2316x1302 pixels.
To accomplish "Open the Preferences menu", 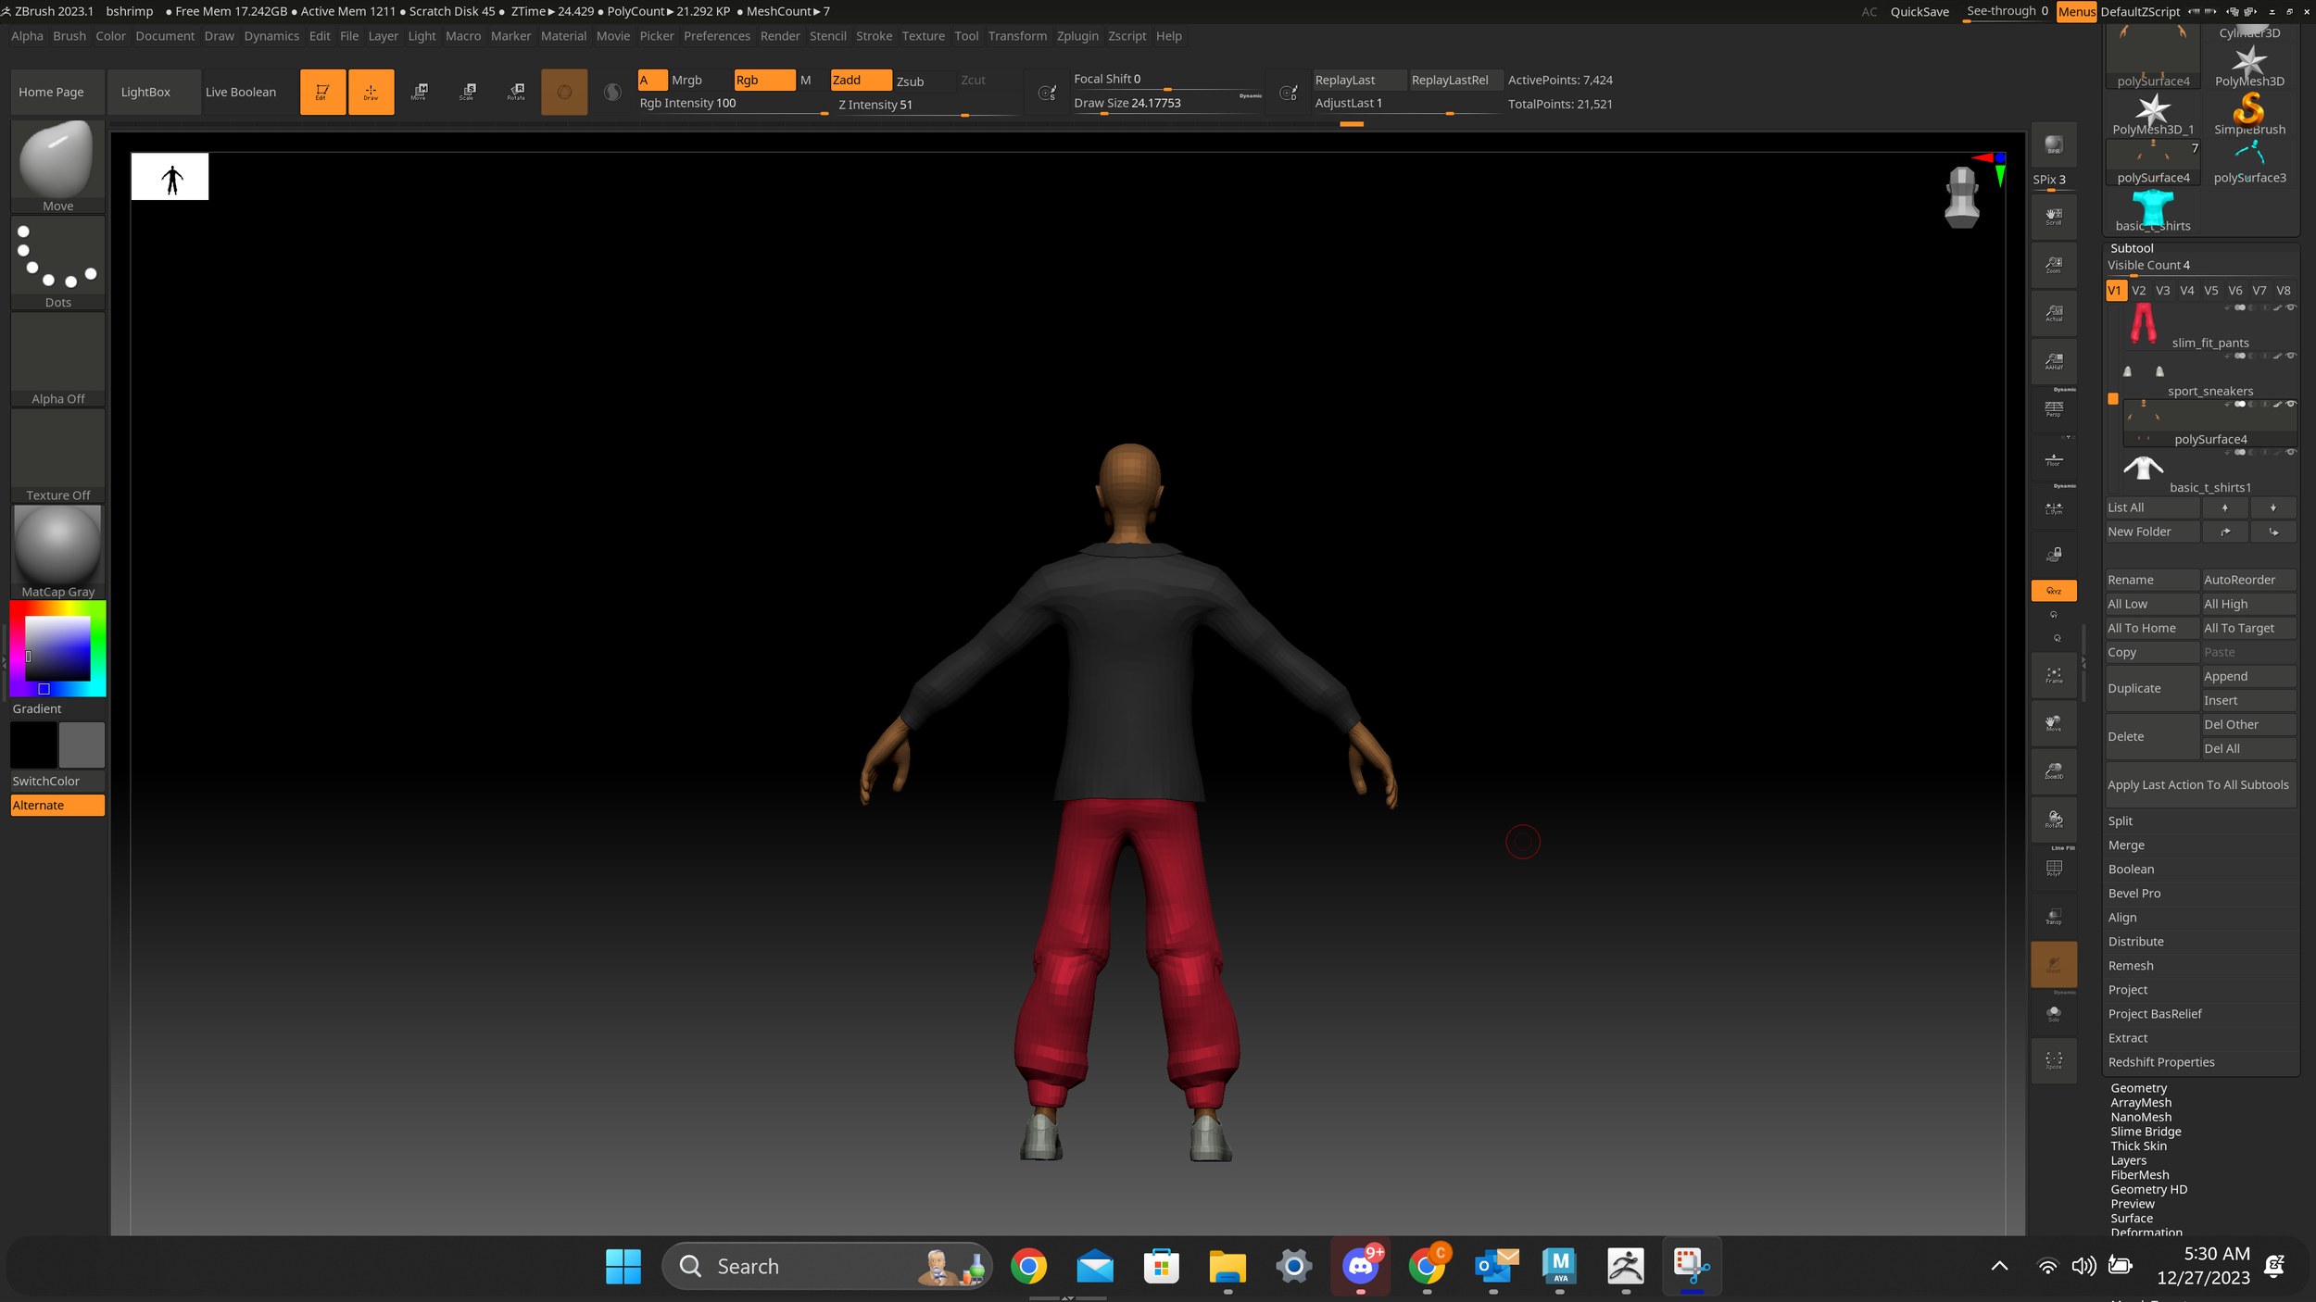I will point(717,36).
